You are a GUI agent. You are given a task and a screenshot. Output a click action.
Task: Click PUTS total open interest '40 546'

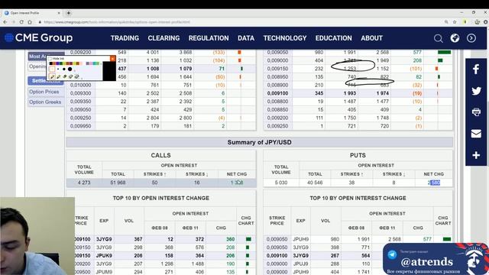[x=315, y=183]
